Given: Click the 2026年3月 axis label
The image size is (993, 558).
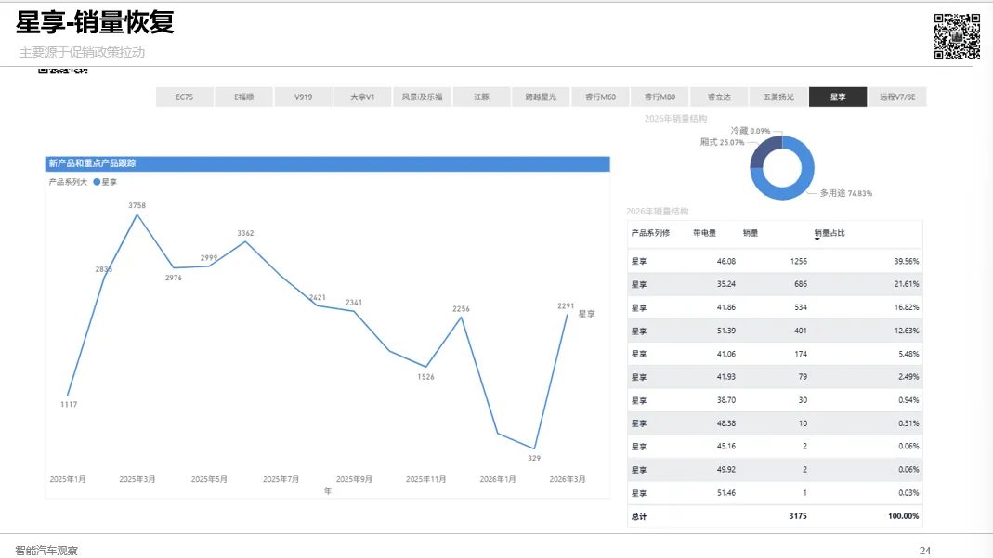Looking at the screenshot, I should point(568,480).
